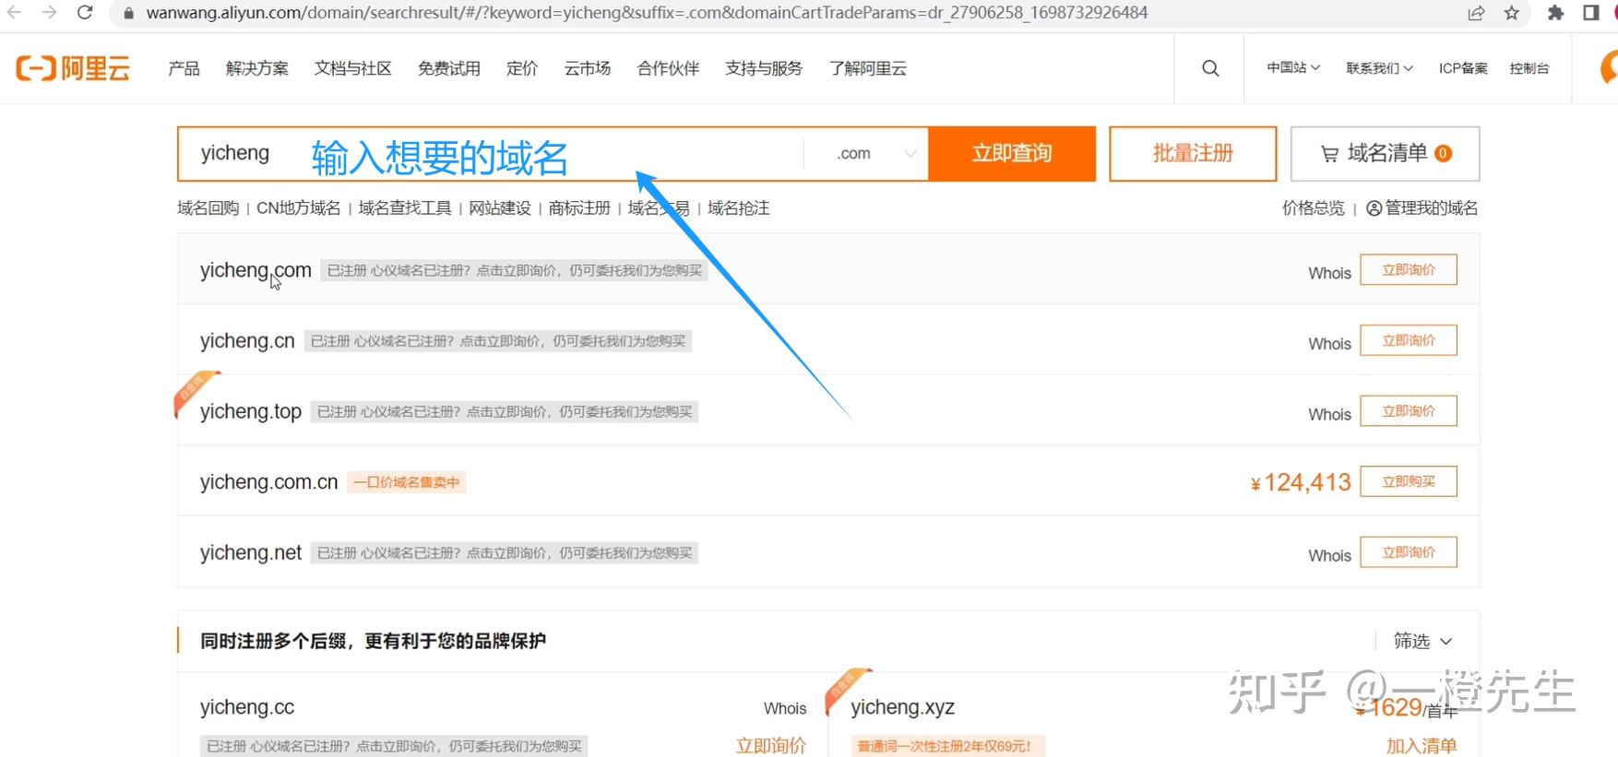Click 立即询价 for yicheng.net
The width and height of the screenshot is (1618, 757).
click(1409, 552)
